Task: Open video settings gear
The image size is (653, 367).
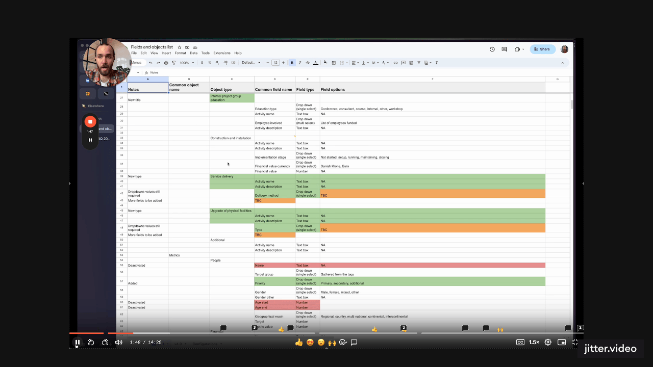Action: [548, 343]
